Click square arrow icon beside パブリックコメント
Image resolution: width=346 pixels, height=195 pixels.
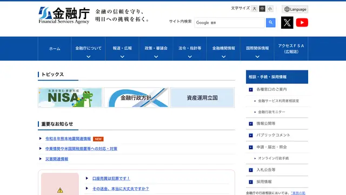pos(251,135)
